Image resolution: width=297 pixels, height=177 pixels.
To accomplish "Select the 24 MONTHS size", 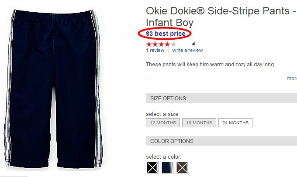I will pos(235,123).
